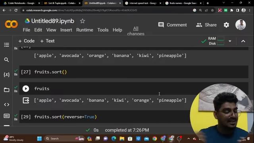The height and width of the screenshot is (143, 254).
Task: Open Windows Start menu
Action: 39,139
